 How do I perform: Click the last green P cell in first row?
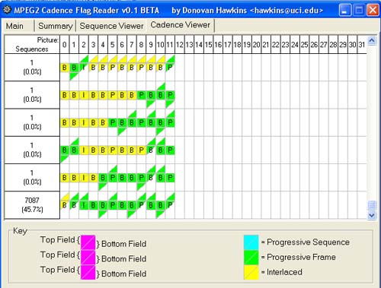click(170, 68)
